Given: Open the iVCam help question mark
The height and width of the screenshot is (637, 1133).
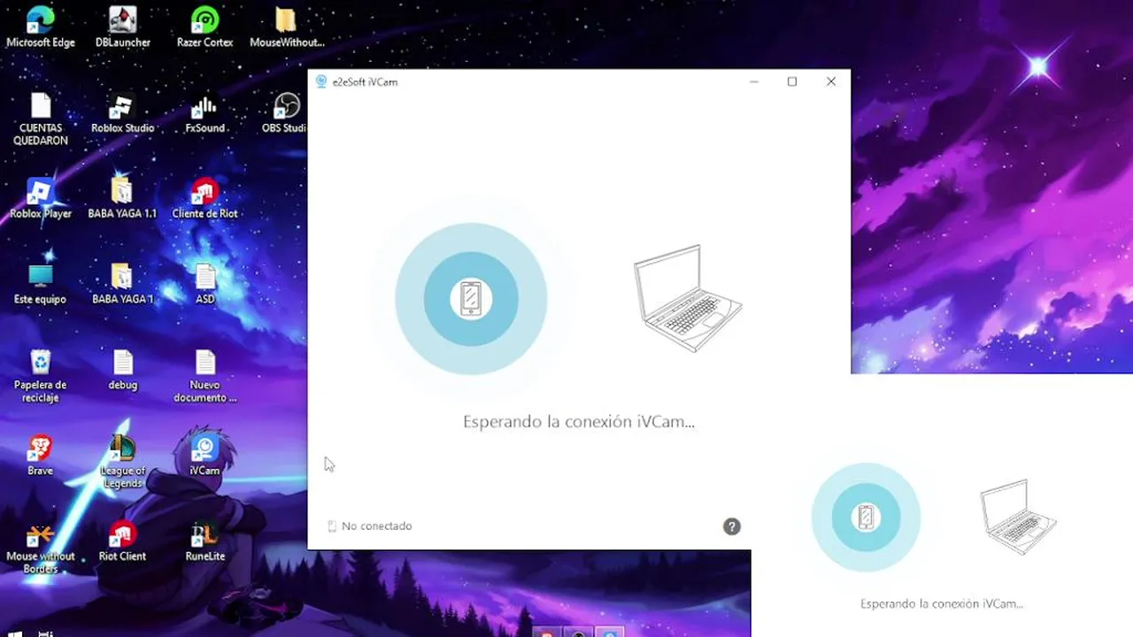Looking at the screenshot, I should click(x=731, y=526).
